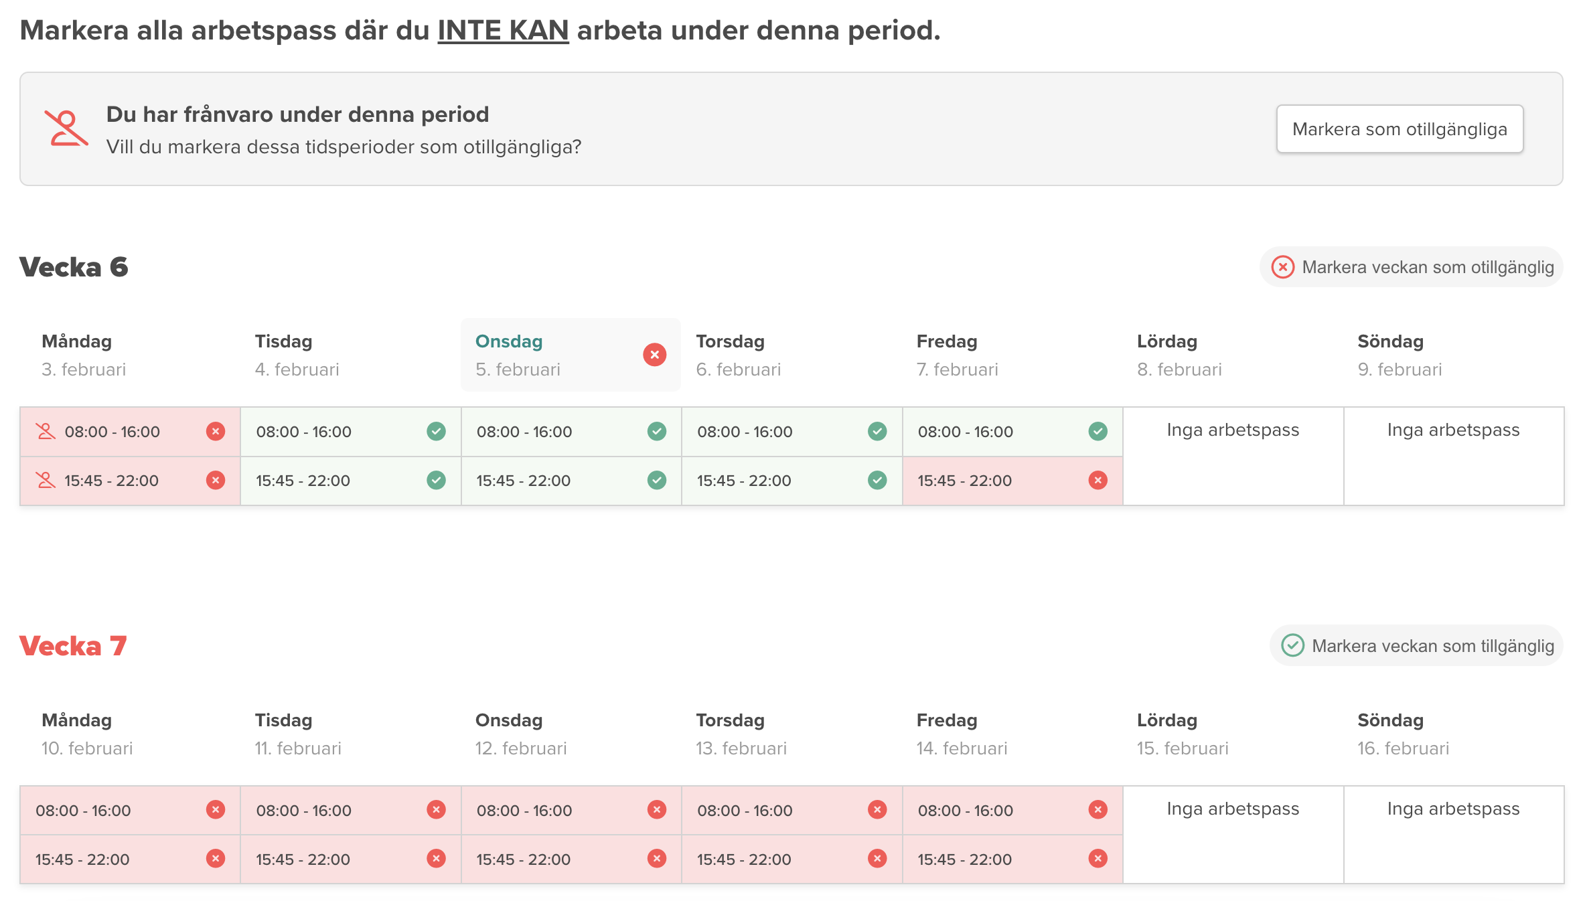Click green check on Onsdag 5. februari 15:45 shift

tap(656, 481)
